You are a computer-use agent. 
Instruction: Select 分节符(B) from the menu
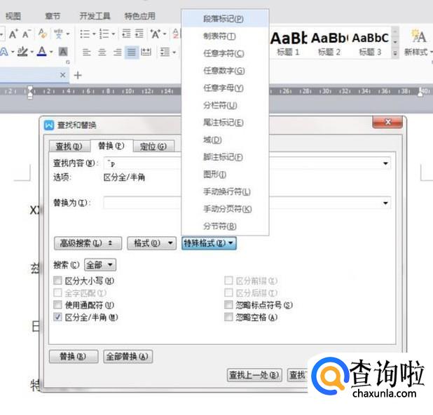(x=225, y=226)
